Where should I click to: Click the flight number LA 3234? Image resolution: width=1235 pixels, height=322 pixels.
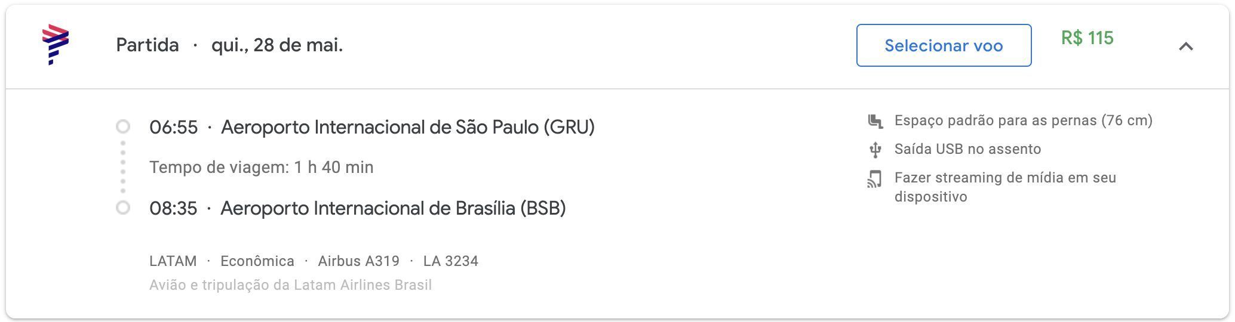pos(451,261)
